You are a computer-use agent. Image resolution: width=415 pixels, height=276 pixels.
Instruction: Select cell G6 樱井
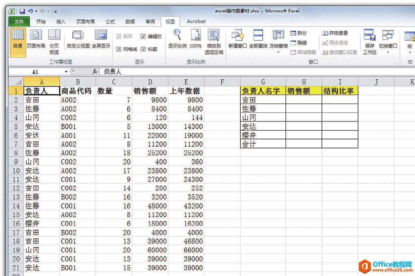(x=263, y=135)
